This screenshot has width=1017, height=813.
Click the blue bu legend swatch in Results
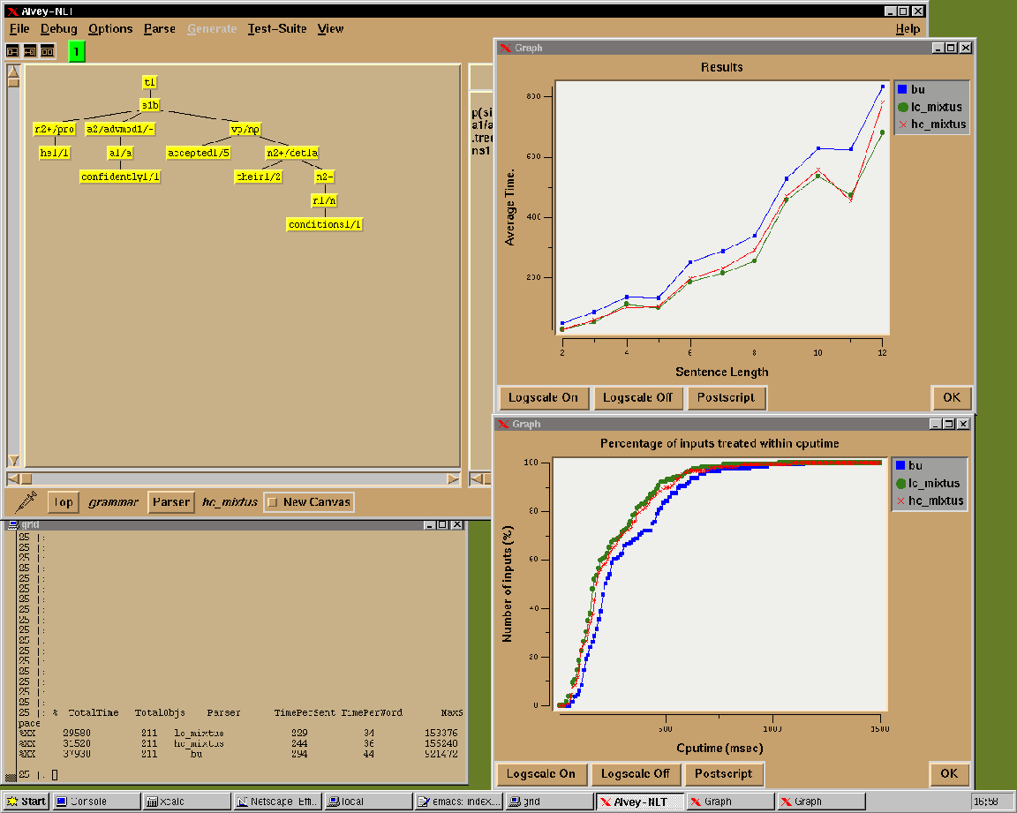pyautogui.click(x=902, y=89)
